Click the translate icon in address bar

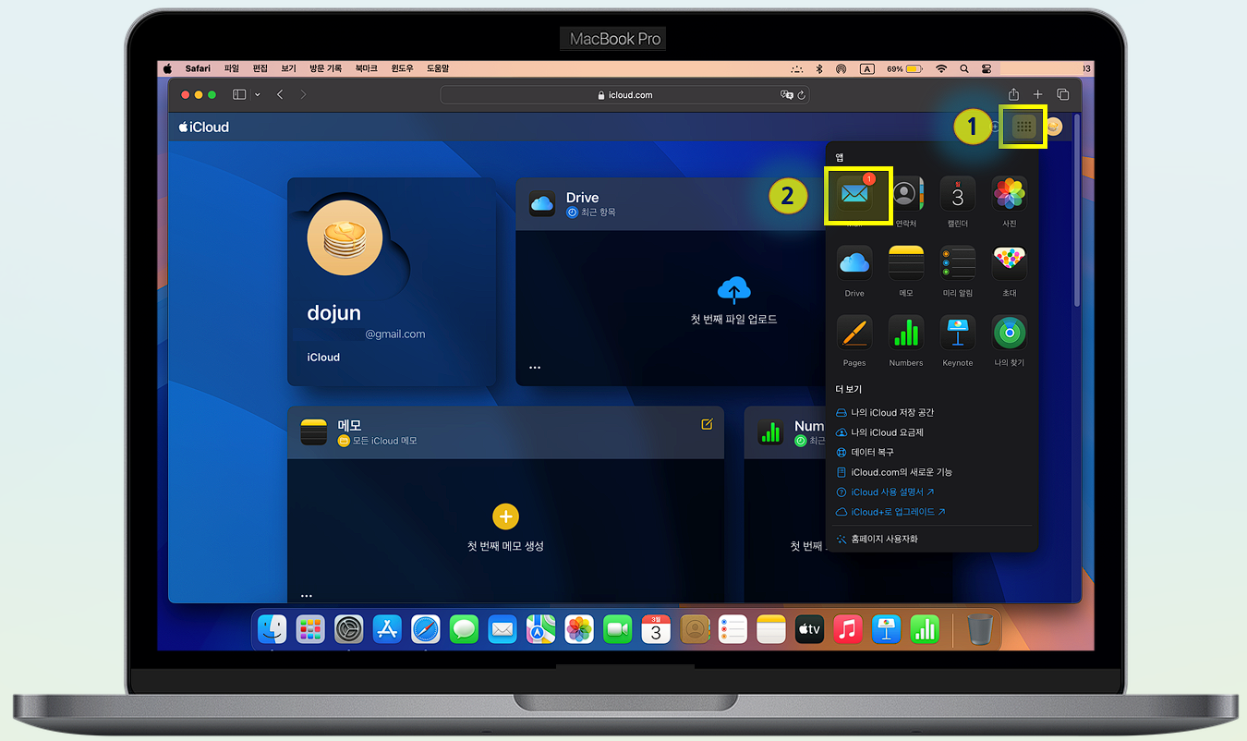click(787, 94)
